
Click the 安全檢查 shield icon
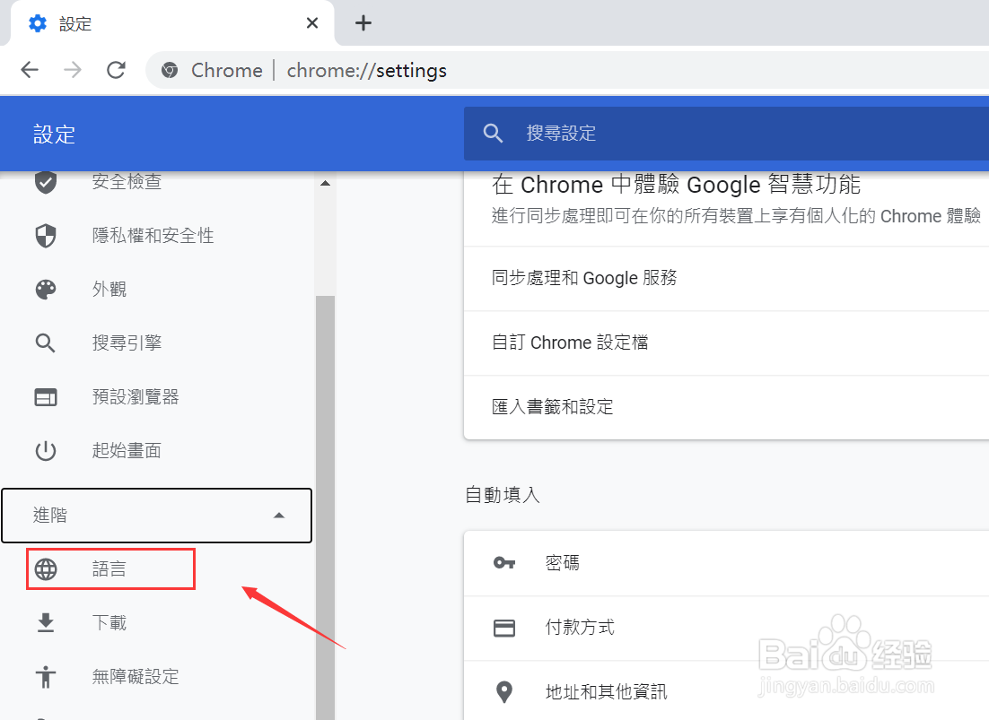click(46, 181)
